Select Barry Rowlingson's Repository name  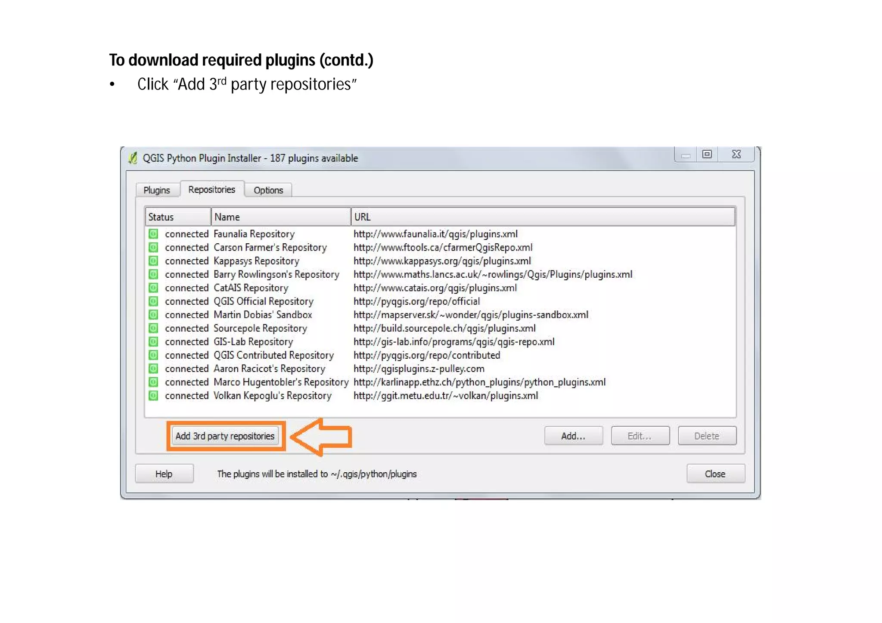[x=276, y=274]
